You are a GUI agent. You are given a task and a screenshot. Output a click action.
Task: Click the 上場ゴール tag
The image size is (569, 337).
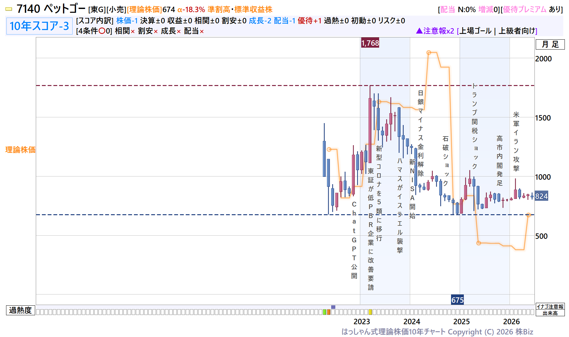pyautogui.click(x=475, y=31)
